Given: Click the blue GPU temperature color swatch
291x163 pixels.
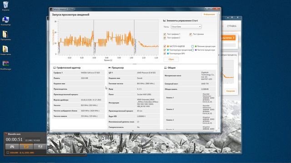Looking at the screenshot, I should 168,53.
